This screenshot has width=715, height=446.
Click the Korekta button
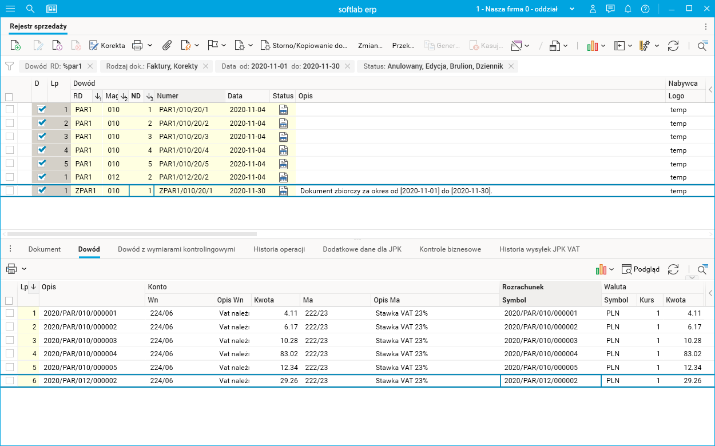click(107, 46)
